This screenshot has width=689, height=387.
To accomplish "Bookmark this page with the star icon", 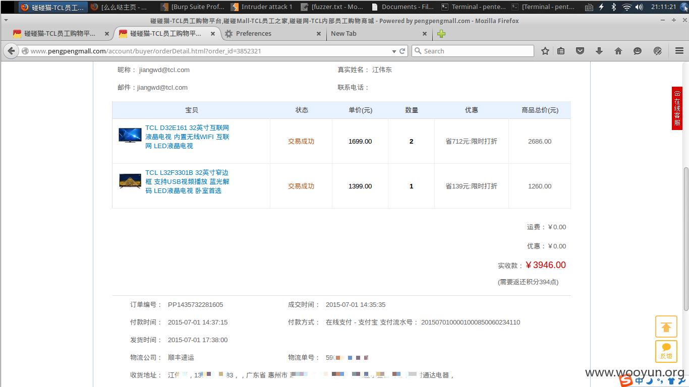I will 545,51.
